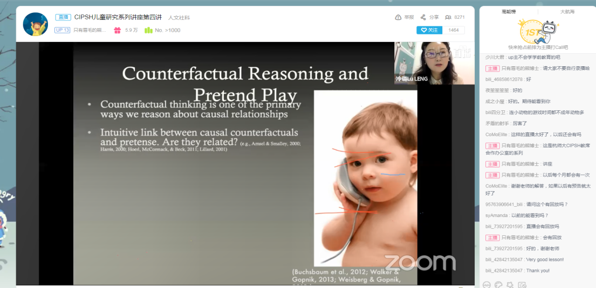Image resolution: width=596 pixels, height=288 pixels.
Task: Switch to the 高能榜 tab
Action: point(509,11)
